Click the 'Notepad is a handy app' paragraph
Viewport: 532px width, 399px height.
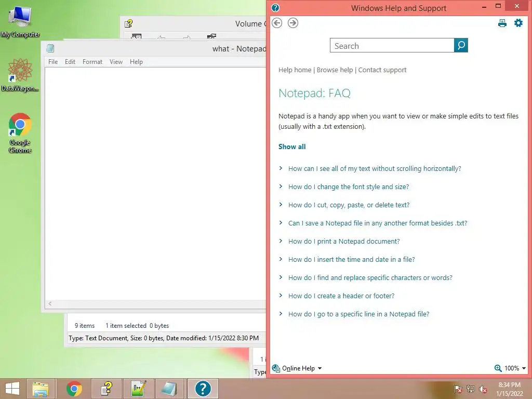pos(398,121)
